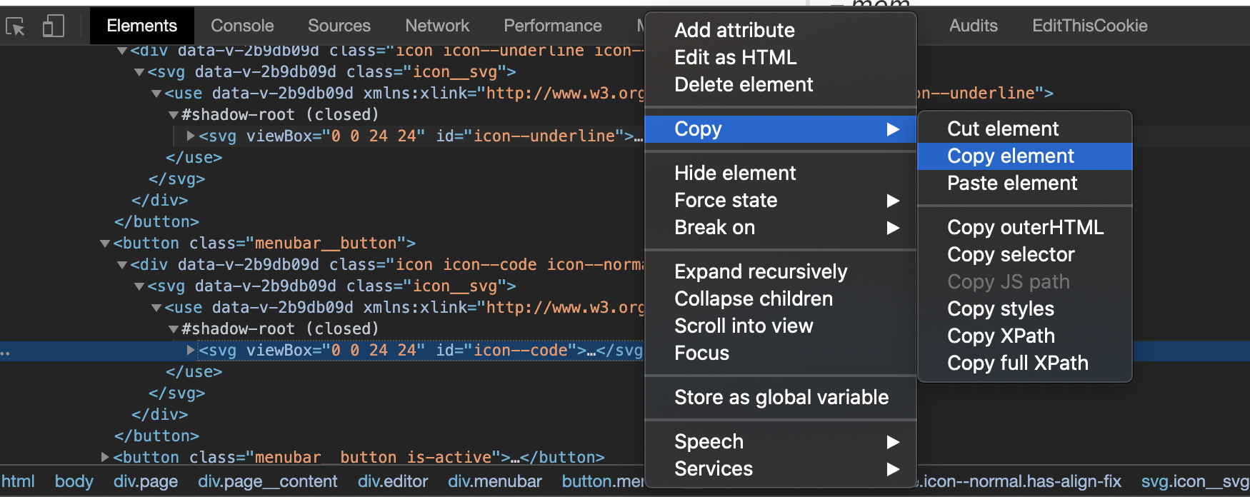Image resolution: width=1250 pixels, height=497 pixels.
Task: Select the body breadcrumb
Action: coord(74,481)
